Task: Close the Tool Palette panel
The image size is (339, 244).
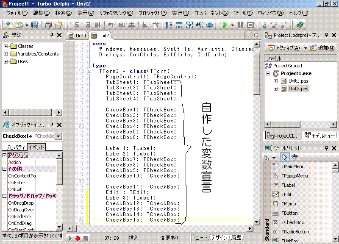Action: tap(334, 148)
